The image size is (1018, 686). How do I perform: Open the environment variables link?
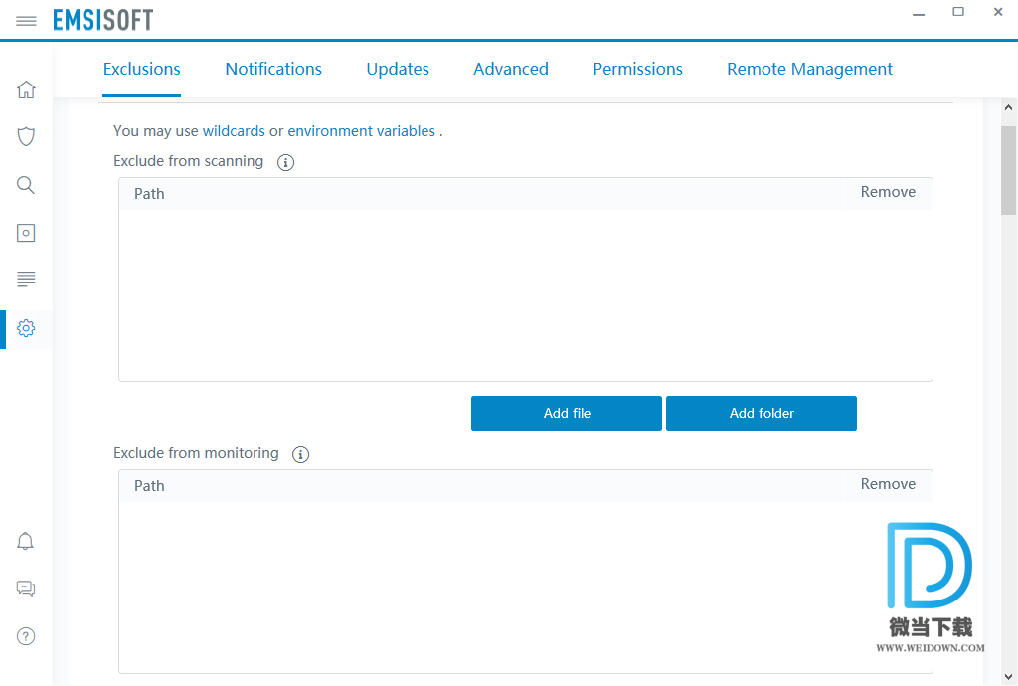[362, 131]
